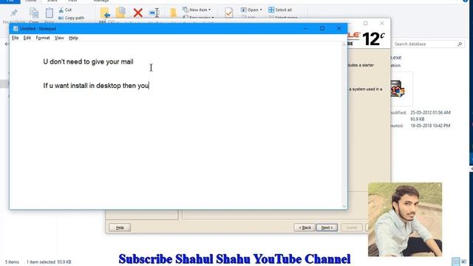Image resolution: width=473 pixels, height=266 pixels.
Task: Open Notepad's File menu
Action: click(x=15, y=38)
